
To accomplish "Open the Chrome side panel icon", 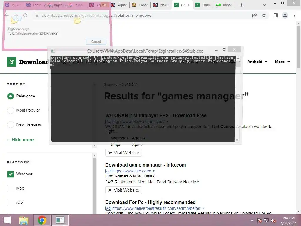I will pyautogui.click(x=276, y=15).
